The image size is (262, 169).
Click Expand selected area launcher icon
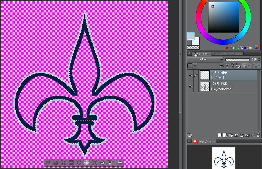click(x=63, y=163)
